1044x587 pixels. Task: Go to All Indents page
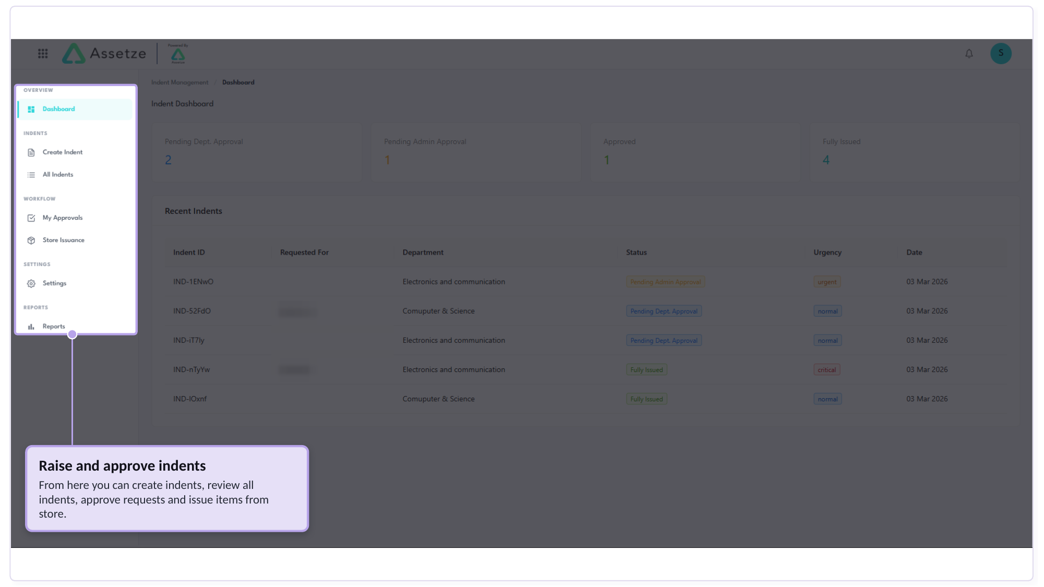coord(75,175)
